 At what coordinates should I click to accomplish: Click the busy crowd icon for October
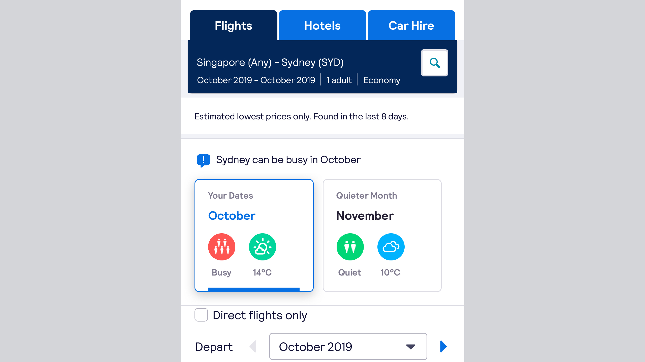222,247
